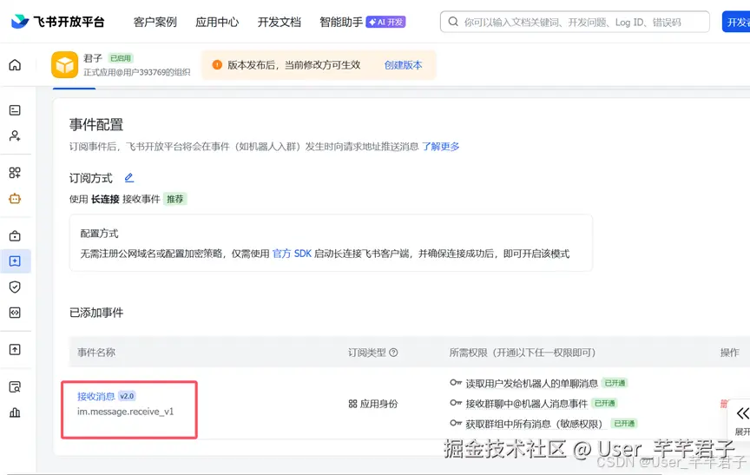Screen dimensions: 750x475
Task: Click the 已添加事件 heading
Action: click(x=96, y=313)
